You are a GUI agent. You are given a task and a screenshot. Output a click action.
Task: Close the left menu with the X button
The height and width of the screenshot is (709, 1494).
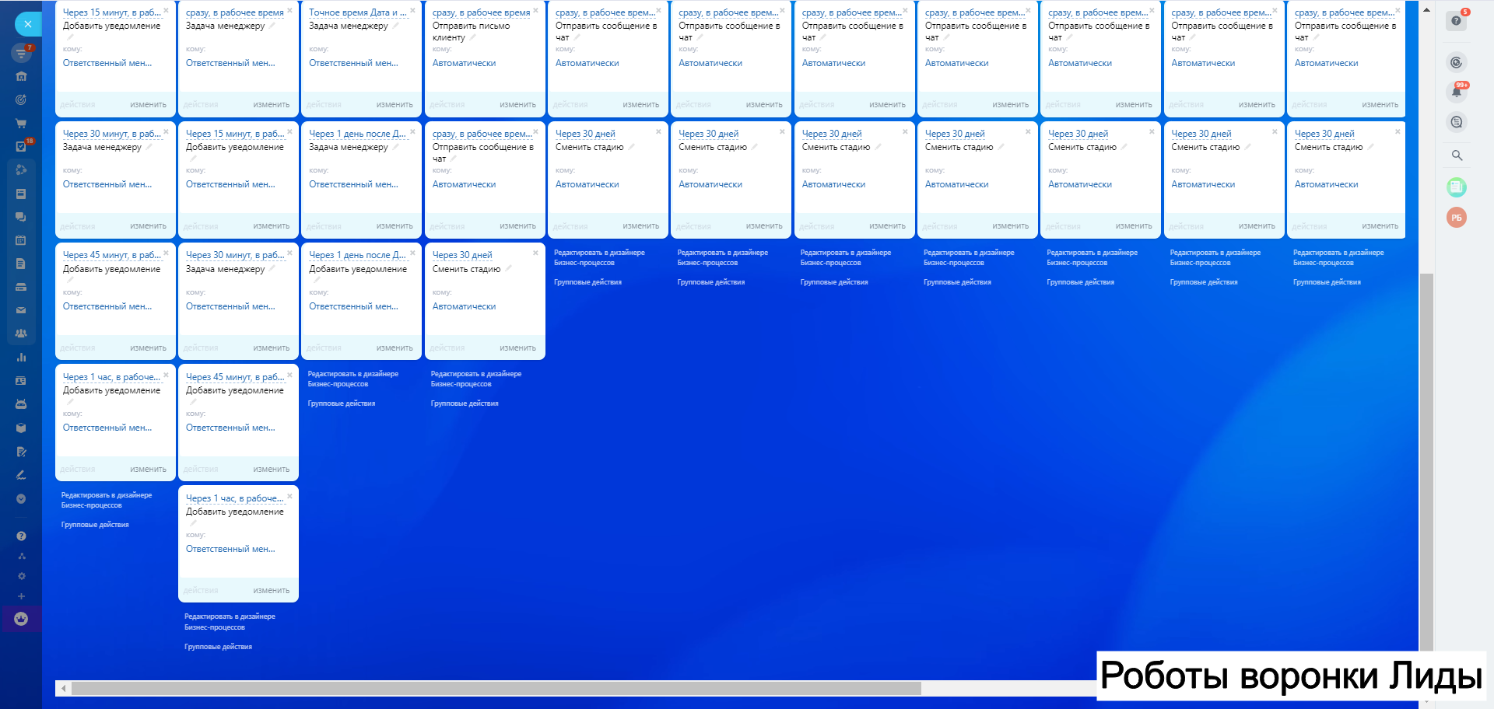[28, 24]
